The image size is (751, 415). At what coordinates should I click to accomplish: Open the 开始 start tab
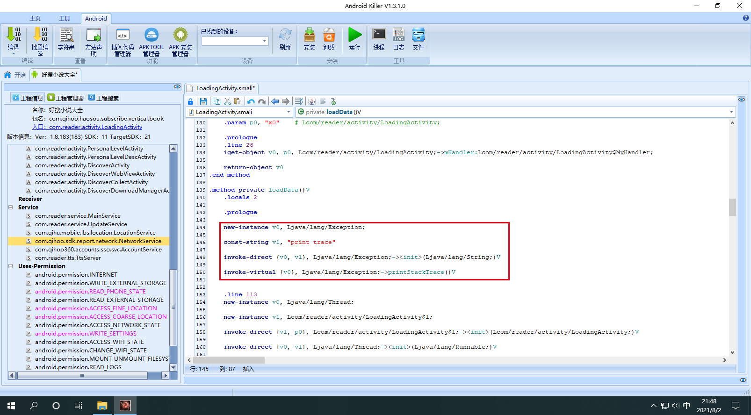[x=15, y=75]
